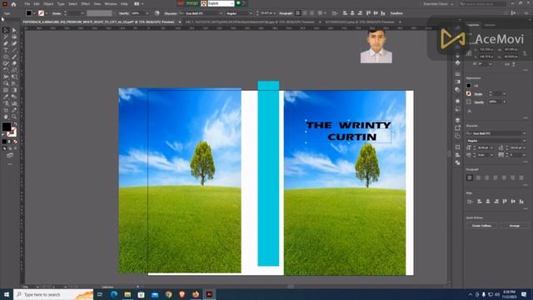Screen dimensions: 533x300
Task: Select the Rotate tool
Action: click(6, 70)
